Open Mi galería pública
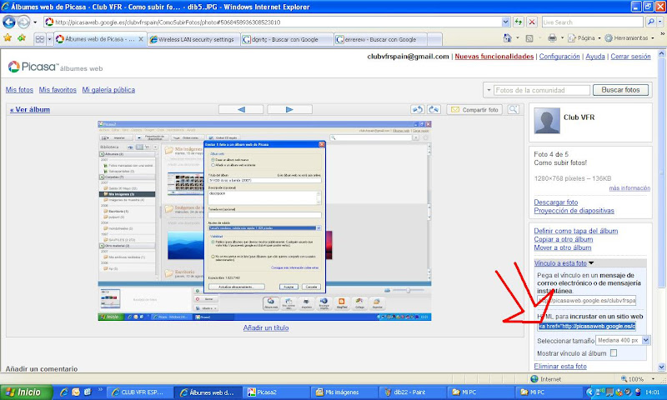 tap(108, 90)
